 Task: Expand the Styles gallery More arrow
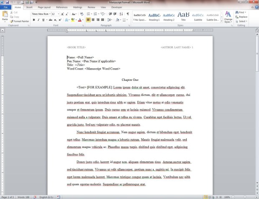(221, 21)
